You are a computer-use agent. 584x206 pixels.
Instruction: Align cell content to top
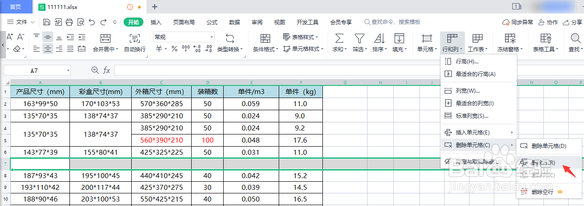point(37,37)
